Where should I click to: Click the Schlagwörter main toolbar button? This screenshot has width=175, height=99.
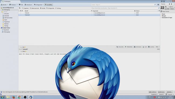point(38,5)
